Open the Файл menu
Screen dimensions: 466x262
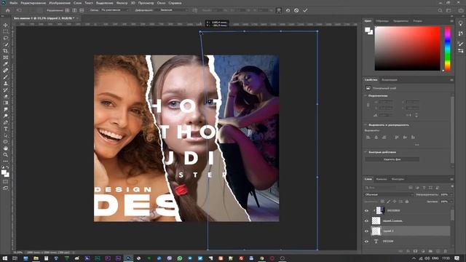point(14,3)
